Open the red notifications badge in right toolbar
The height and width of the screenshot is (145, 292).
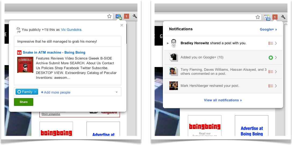pos(275,17)
